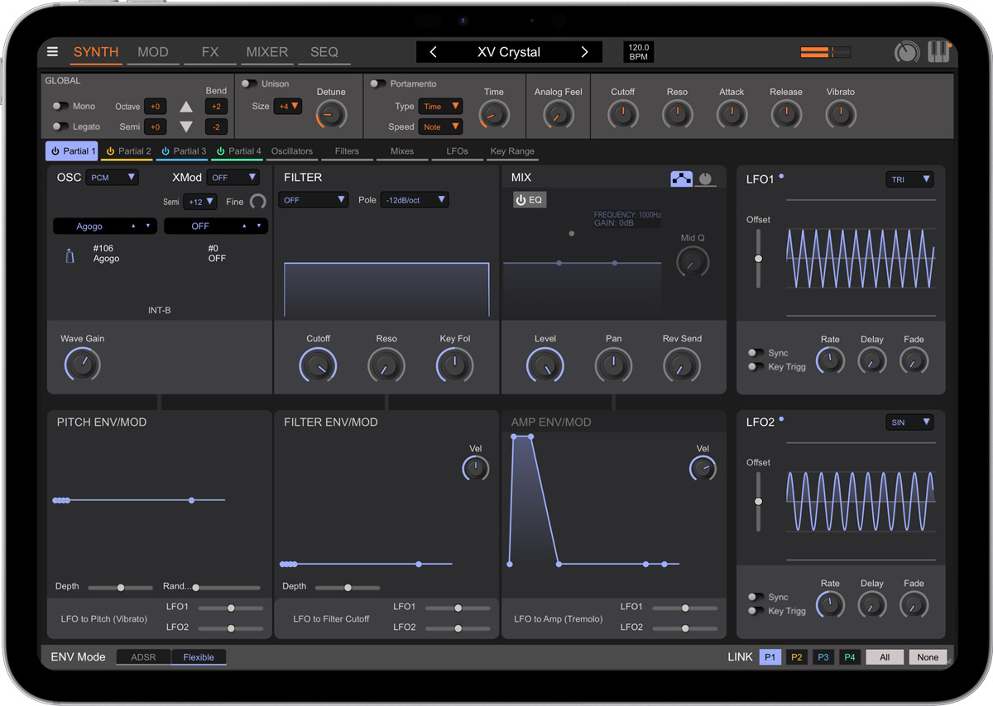The image size is (993, 706).
Task: Click the None button in LINK bar
Action: coord(927,656)
